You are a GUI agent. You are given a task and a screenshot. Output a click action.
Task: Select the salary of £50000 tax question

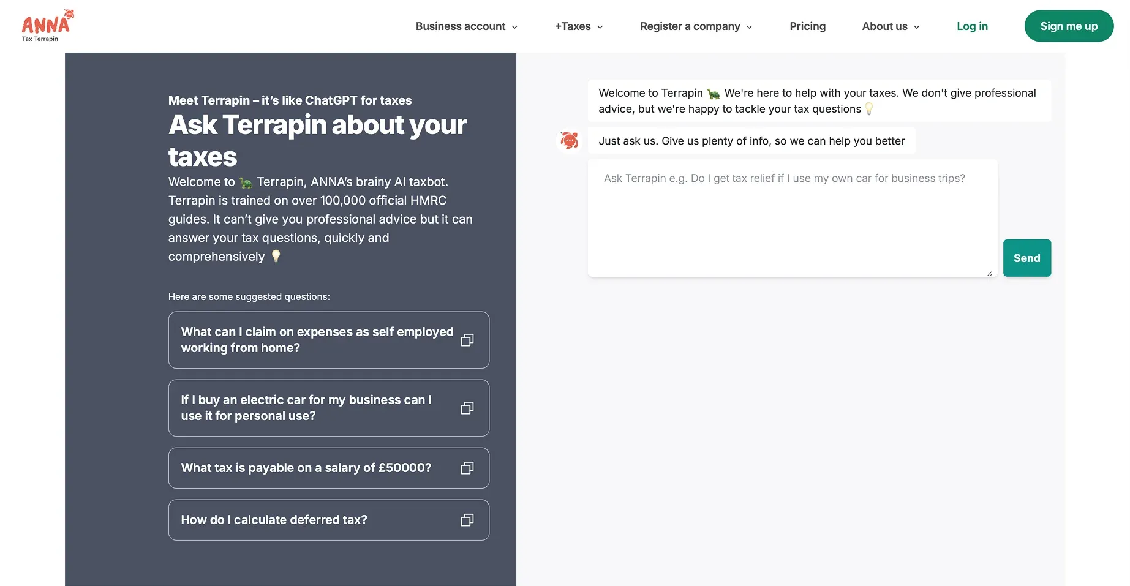pos(329,468)
